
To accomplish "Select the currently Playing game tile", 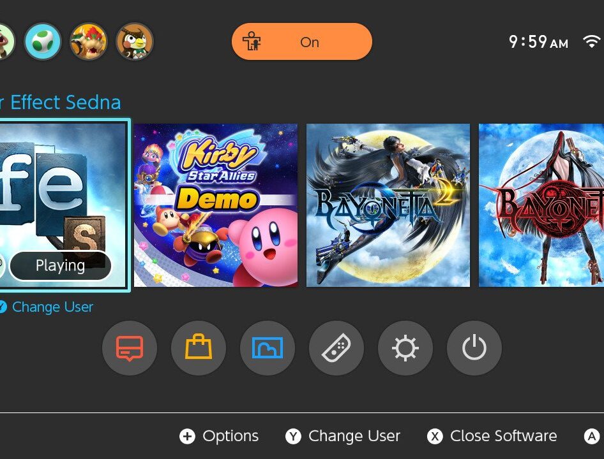I will tap(63, 205).
